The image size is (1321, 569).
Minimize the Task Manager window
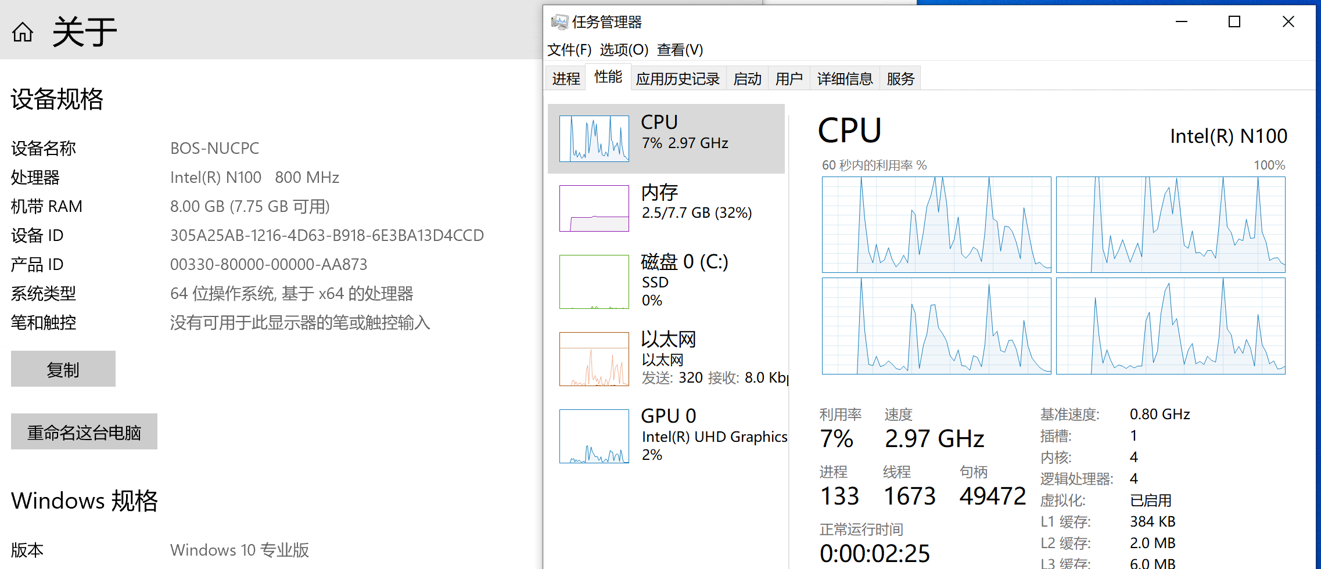click(1181, 22)
